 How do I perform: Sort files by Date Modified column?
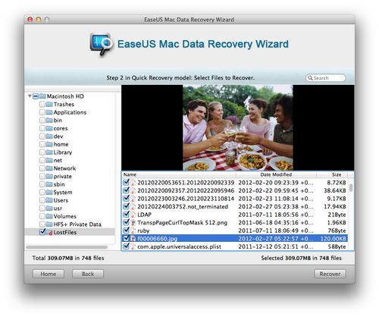coord(276,174)
